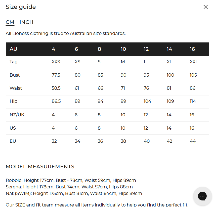Click the Size guide heading
The width and height of the screenshot is (214, 210).
pos(21,7)
